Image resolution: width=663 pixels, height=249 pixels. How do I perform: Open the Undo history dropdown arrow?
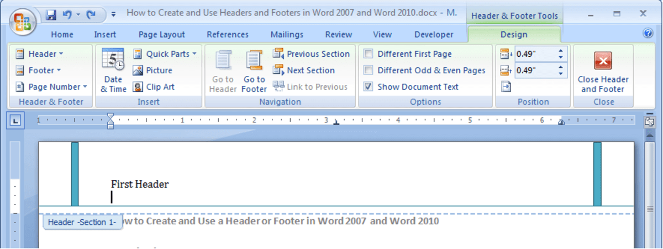pos(78,14)
